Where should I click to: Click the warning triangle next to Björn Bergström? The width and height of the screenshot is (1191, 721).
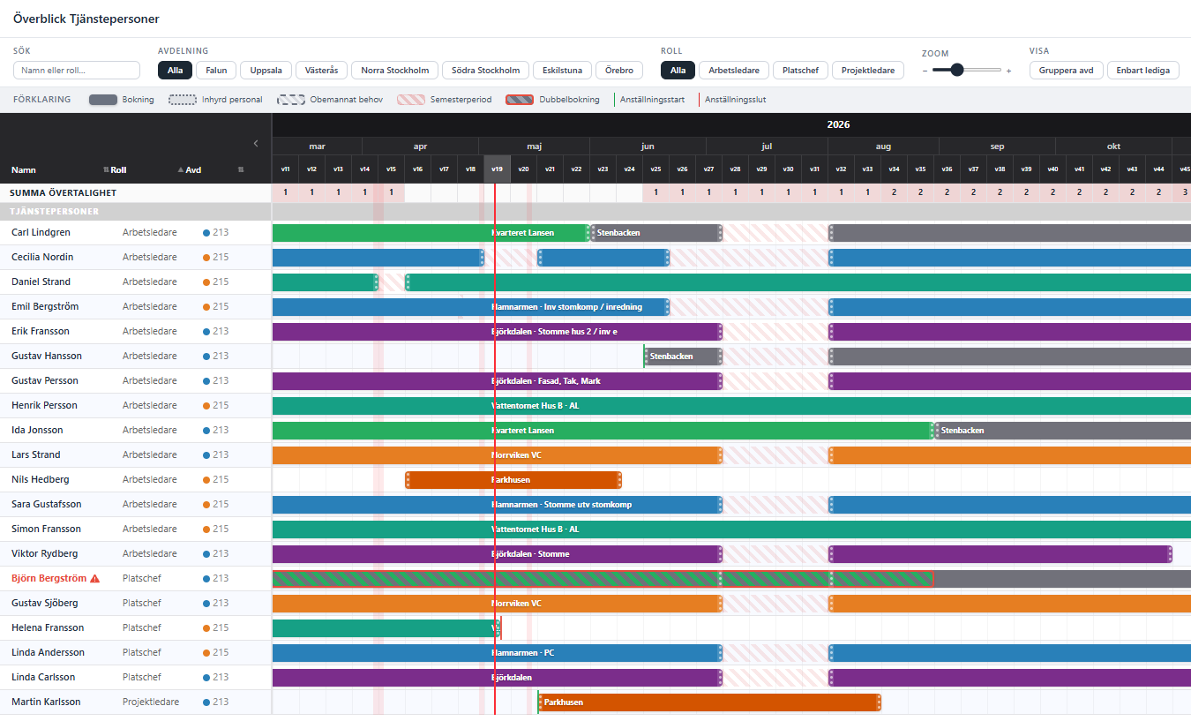pyautogui.click(x=95, y=579)
